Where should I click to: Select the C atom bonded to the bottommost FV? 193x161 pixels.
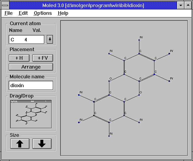pos(109,122)
